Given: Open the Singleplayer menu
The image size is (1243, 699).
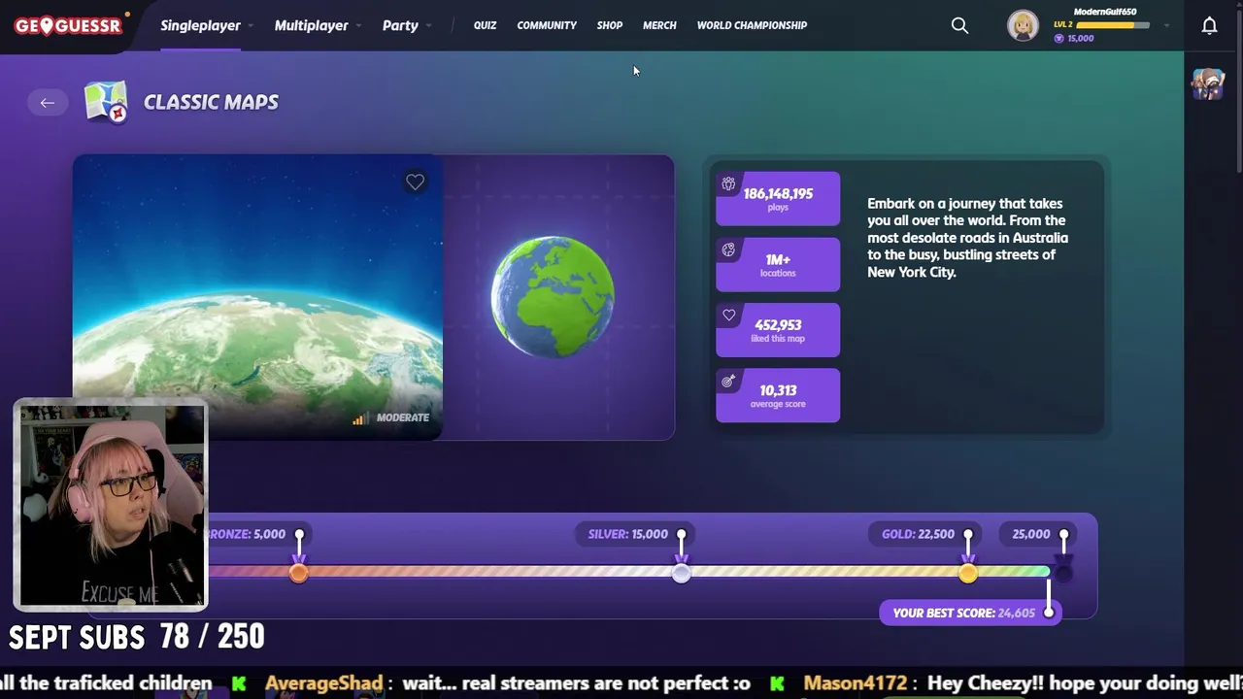Looking at the screenshot, I should (200, 25).
